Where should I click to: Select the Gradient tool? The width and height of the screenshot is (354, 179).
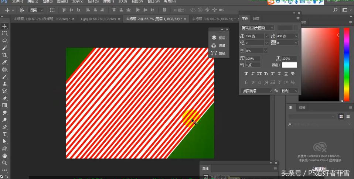click(4, 105)
